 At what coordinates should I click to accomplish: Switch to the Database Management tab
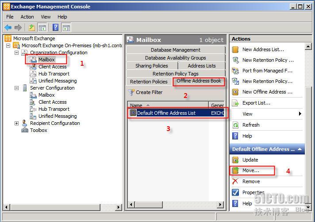176,50
